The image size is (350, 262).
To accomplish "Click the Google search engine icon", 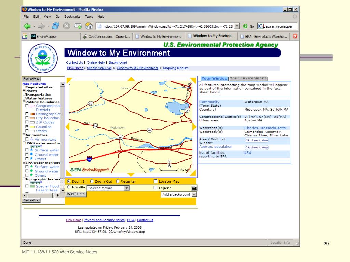I will coord(261,26).
